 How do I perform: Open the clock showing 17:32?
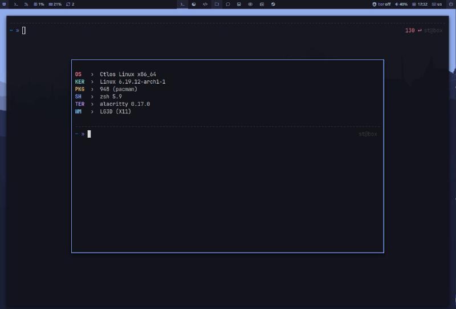click(420, 4)
